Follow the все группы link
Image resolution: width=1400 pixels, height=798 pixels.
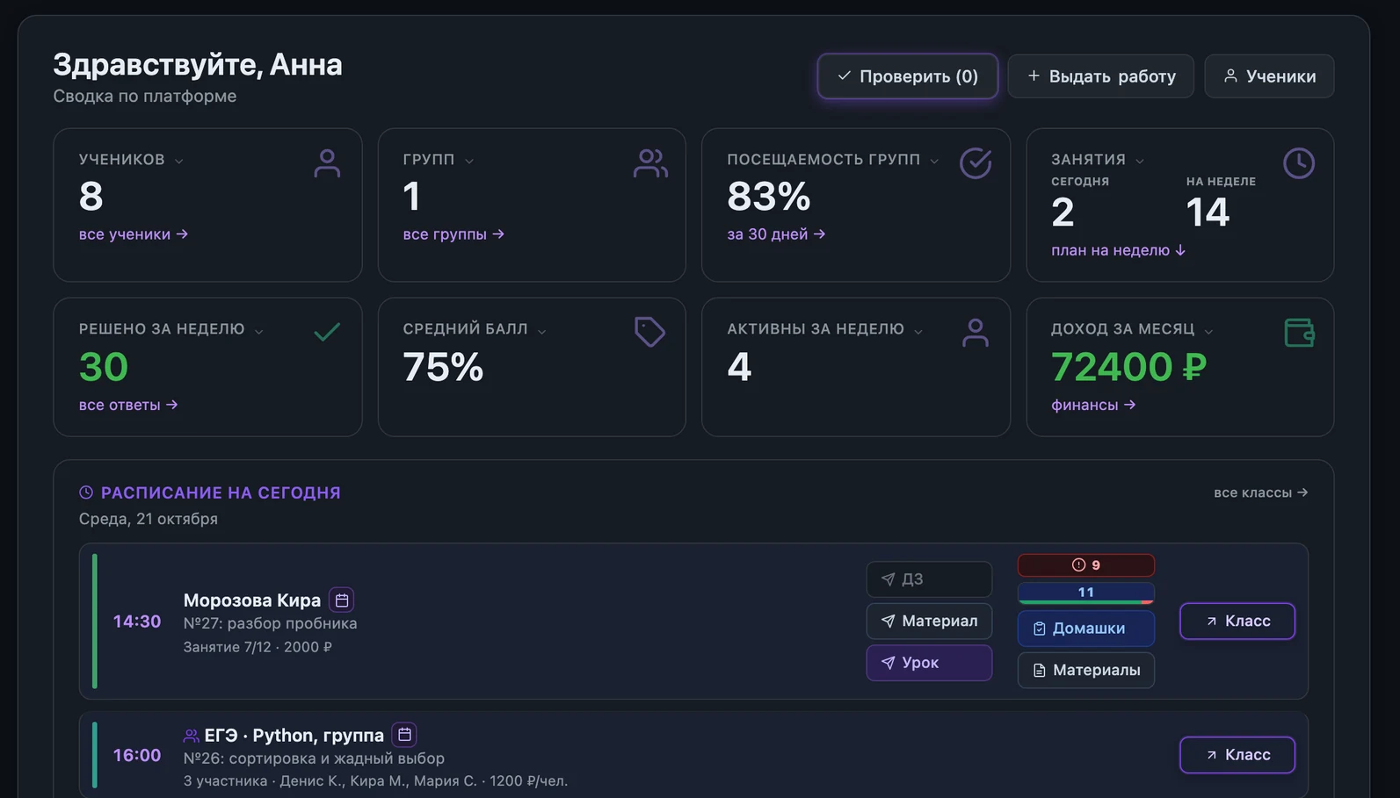click(x=453, y=234)
